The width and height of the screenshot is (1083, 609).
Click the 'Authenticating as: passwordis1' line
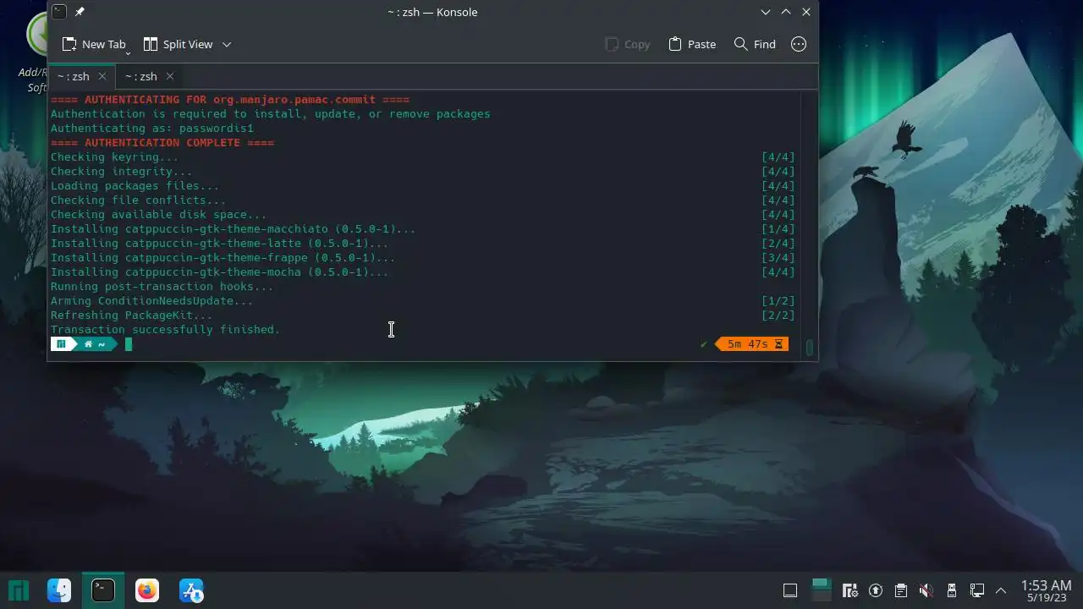point(152,129)
